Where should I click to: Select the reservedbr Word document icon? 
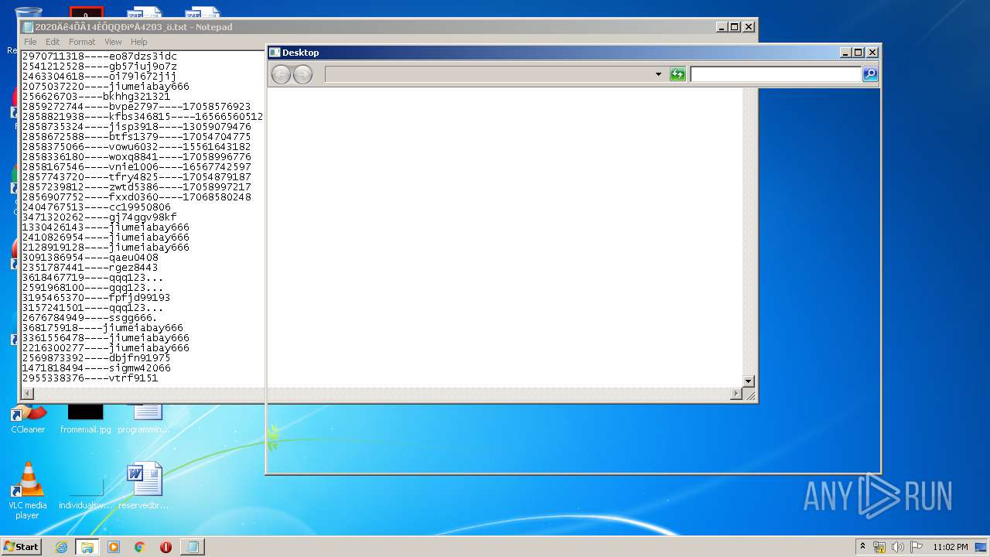(144, 486)
